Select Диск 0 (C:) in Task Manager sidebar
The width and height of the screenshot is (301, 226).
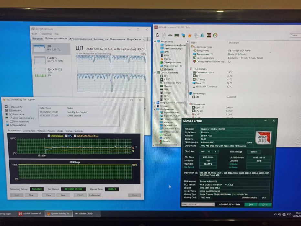[x=51, y=72]
